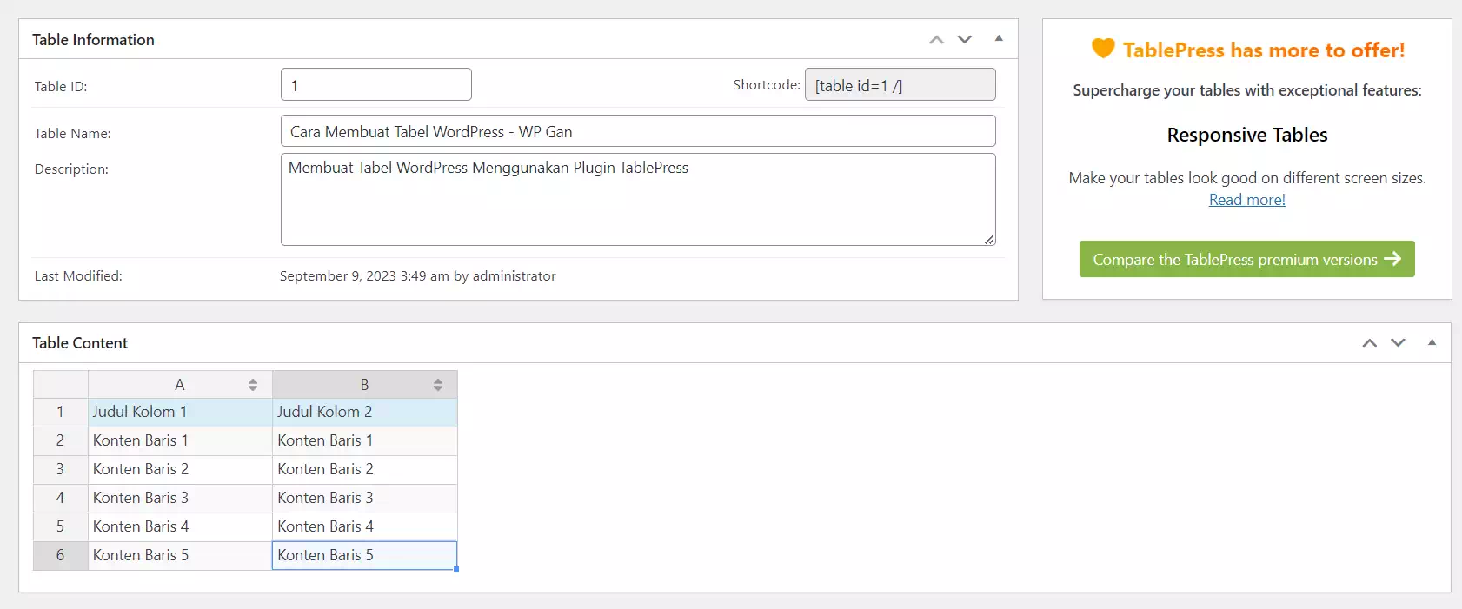Move Table Content panel down

[x=1399, y=342]
